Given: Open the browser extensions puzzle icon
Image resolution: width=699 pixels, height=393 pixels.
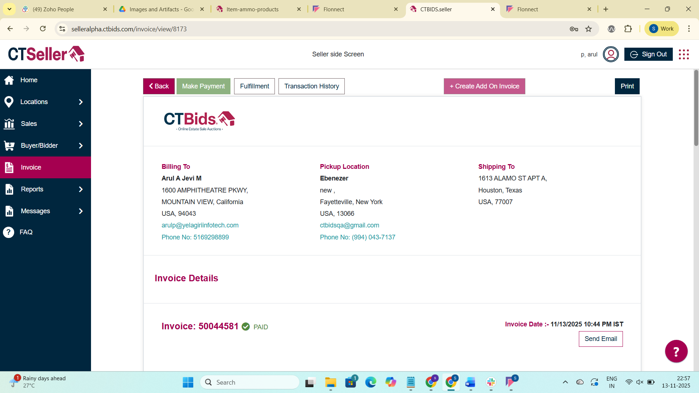Looking at the screenshot, I should coord(628,29).
